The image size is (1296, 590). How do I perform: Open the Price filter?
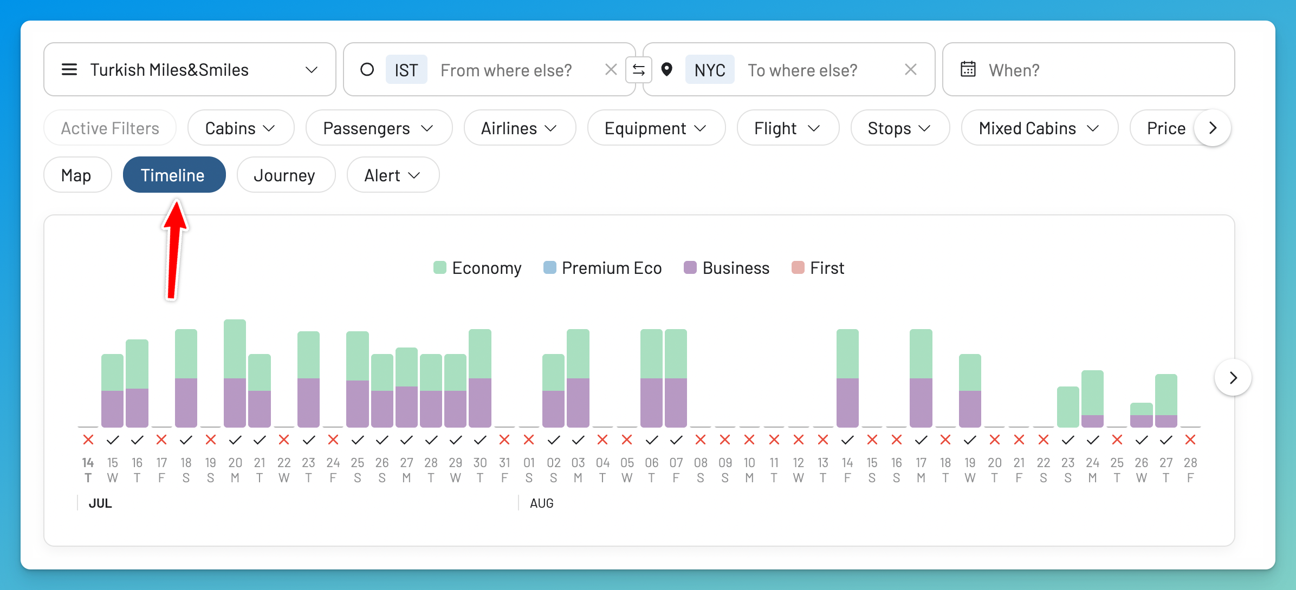pos(1166,128)
